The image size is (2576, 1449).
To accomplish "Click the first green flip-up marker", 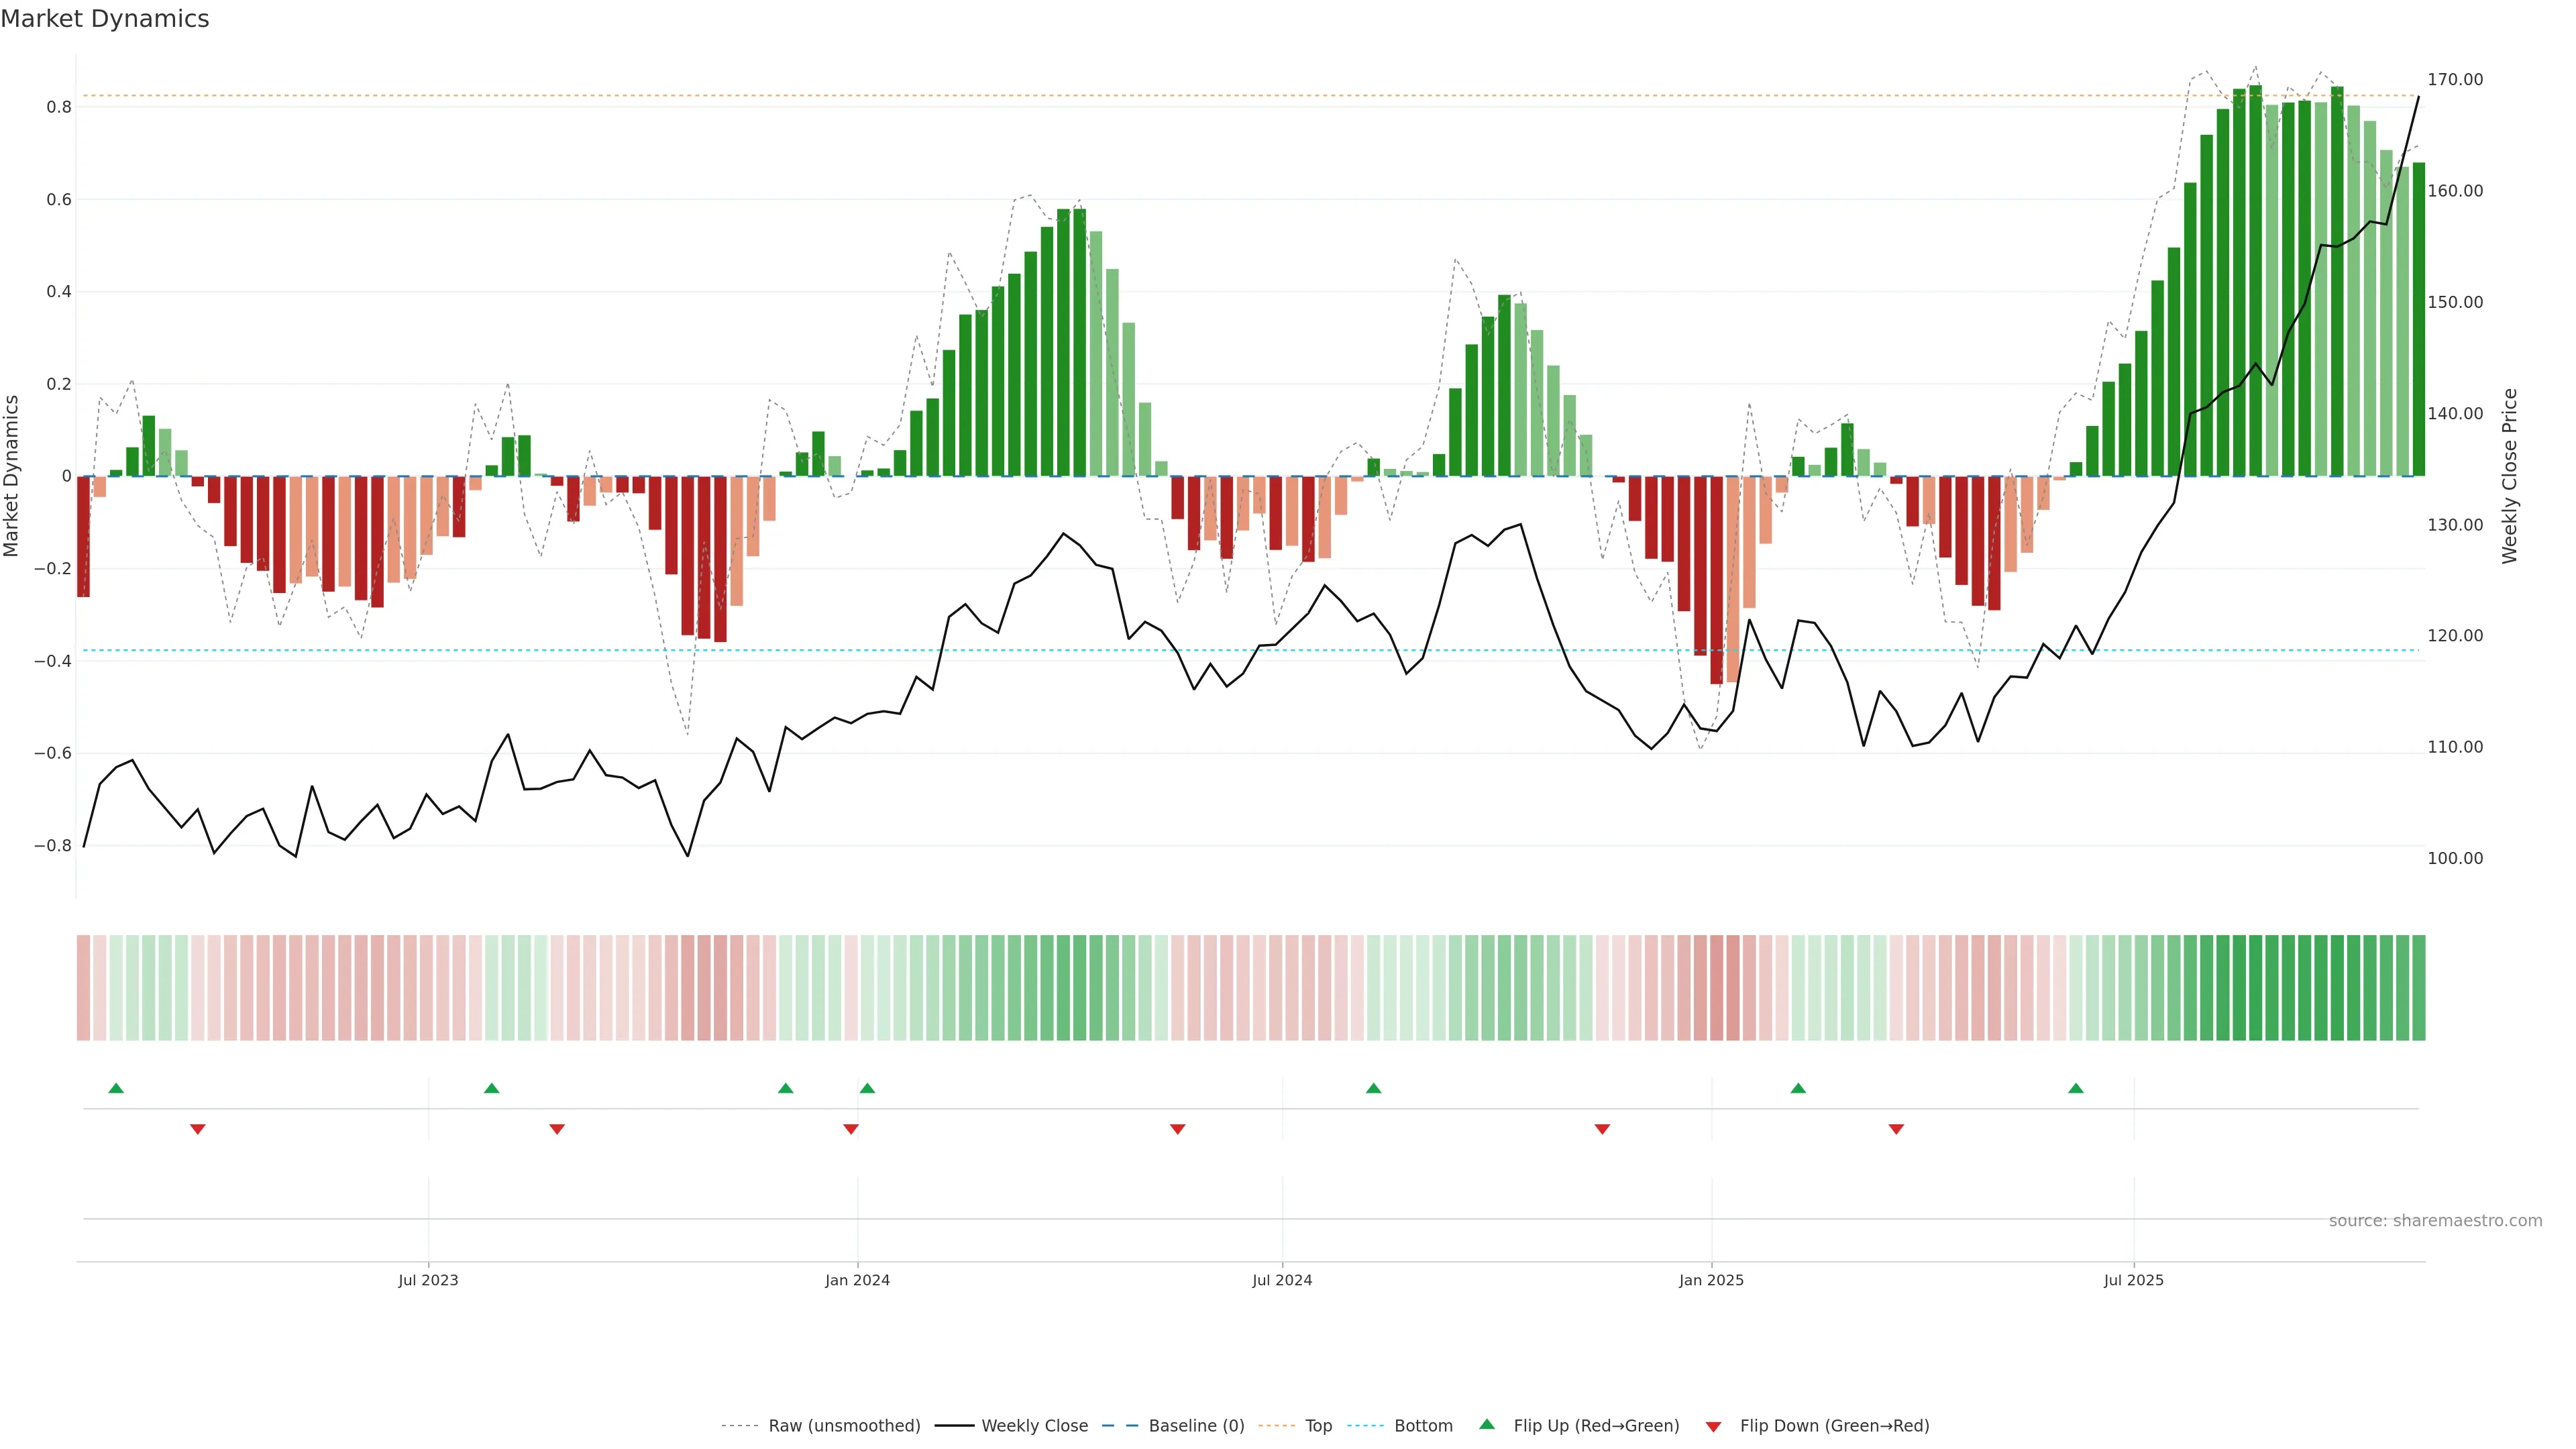I will [x=116, y=1088].
